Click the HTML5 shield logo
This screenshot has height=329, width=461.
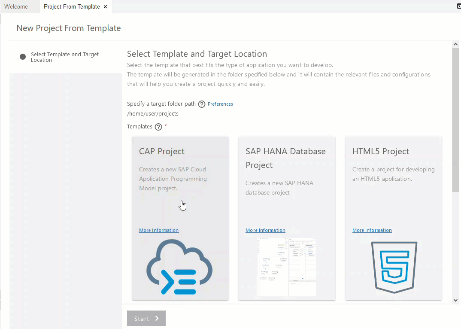pyautogui.click(x=394, y=267)
